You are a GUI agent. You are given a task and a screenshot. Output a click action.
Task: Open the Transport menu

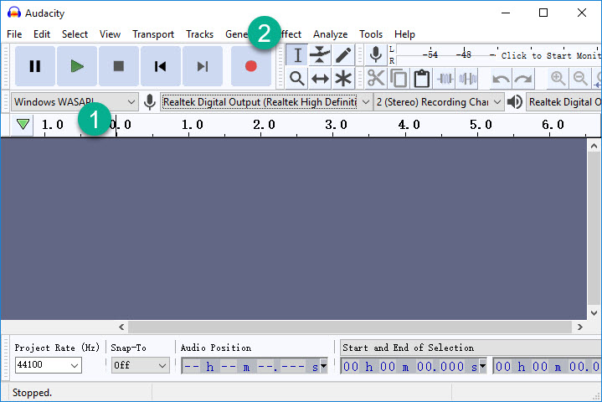pyautogui.click(x=153, y=34)
